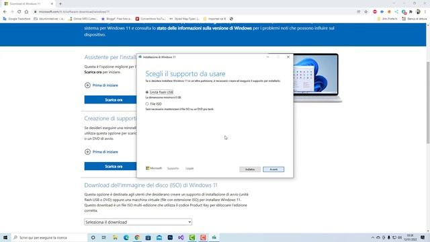
Task: Click the Windows taskbar search box
Action: click(49, 237)
